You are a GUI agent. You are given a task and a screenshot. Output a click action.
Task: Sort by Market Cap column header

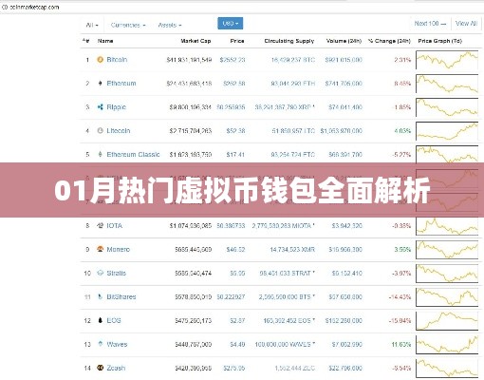pos(195,41)
